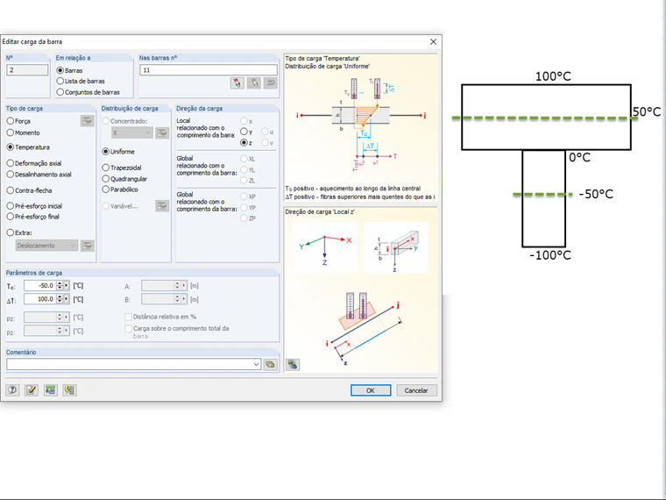Choose Contra-flecha load type
This screenshot has width=666, height=500.
[11, 190]
